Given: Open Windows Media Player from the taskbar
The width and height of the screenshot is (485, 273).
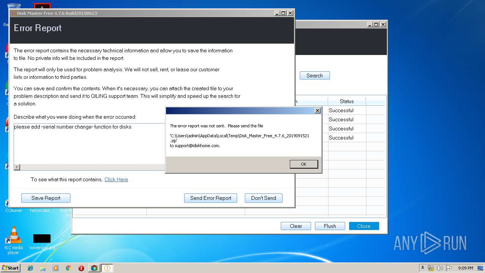Looking at the screenshot, I should coord(56,268).
